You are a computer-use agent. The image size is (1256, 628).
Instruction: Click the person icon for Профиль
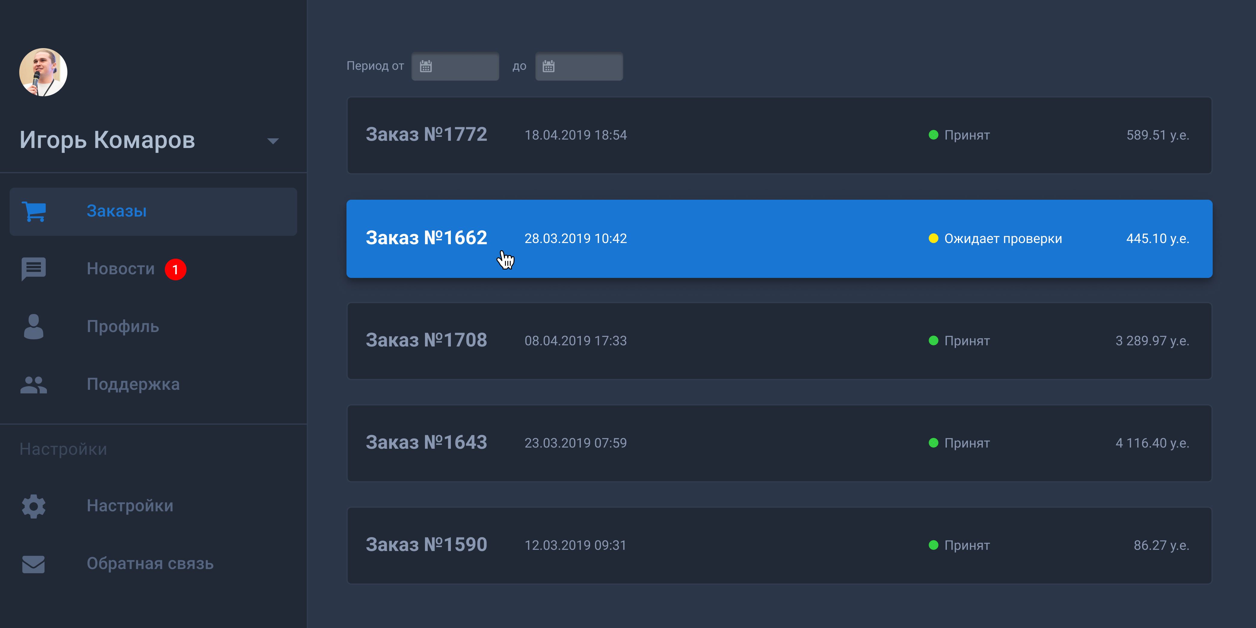click(34, 327)
